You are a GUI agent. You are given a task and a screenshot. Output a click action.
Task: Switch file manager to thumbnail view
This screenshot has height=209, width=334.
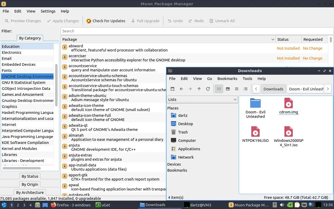pyautogui.click(x=228, y=89)
